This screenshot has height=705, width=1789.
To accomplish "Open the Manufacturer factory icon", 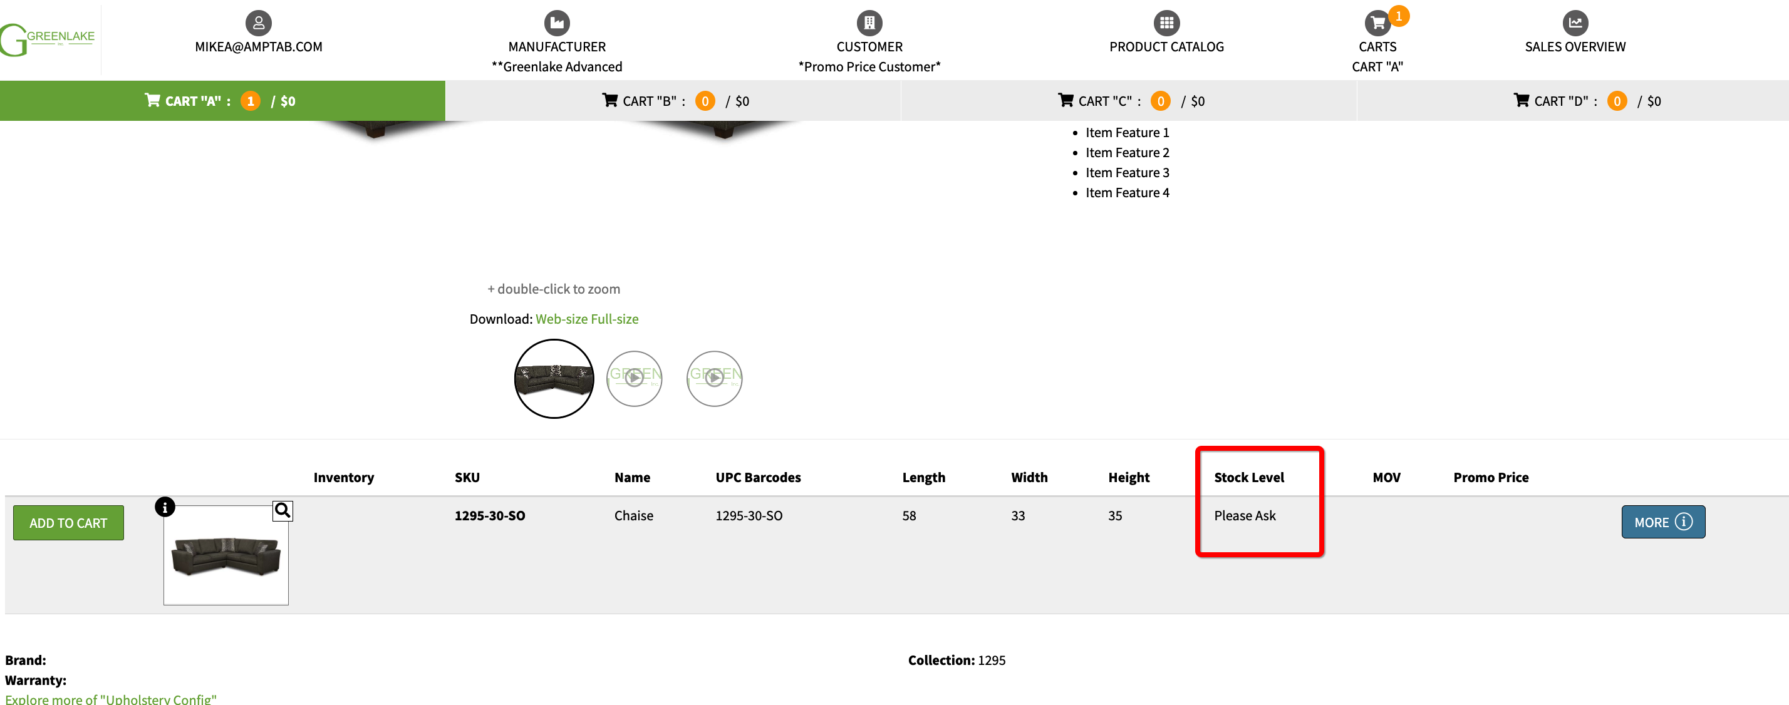I will 556,23.
